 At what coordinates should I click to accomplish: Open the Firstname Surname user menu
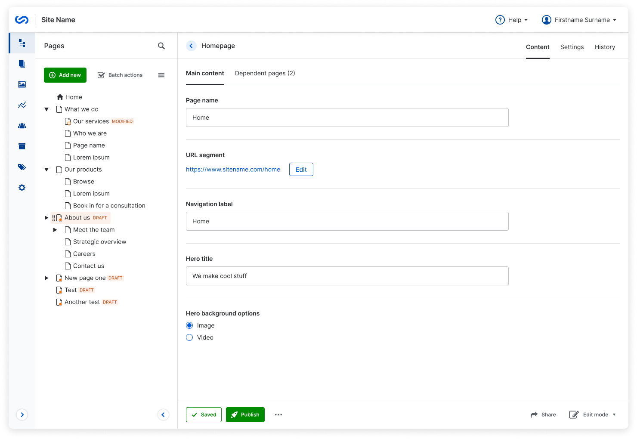[579, 20]
